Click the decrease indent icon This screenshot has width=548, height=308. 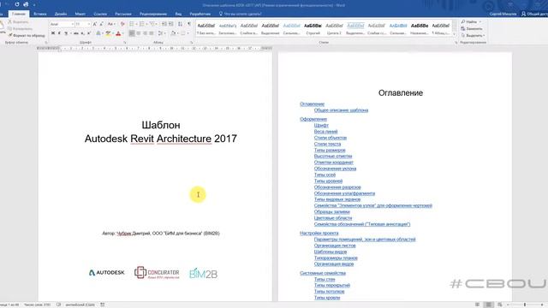164,24
